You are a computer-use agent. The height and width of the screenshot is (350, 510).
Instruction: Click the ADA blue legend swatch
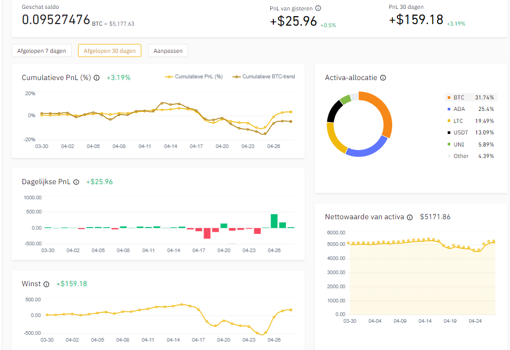coord(449,109)
